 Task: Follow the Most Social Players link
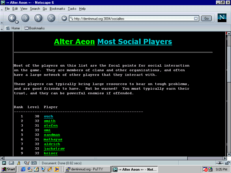point(135,42)
